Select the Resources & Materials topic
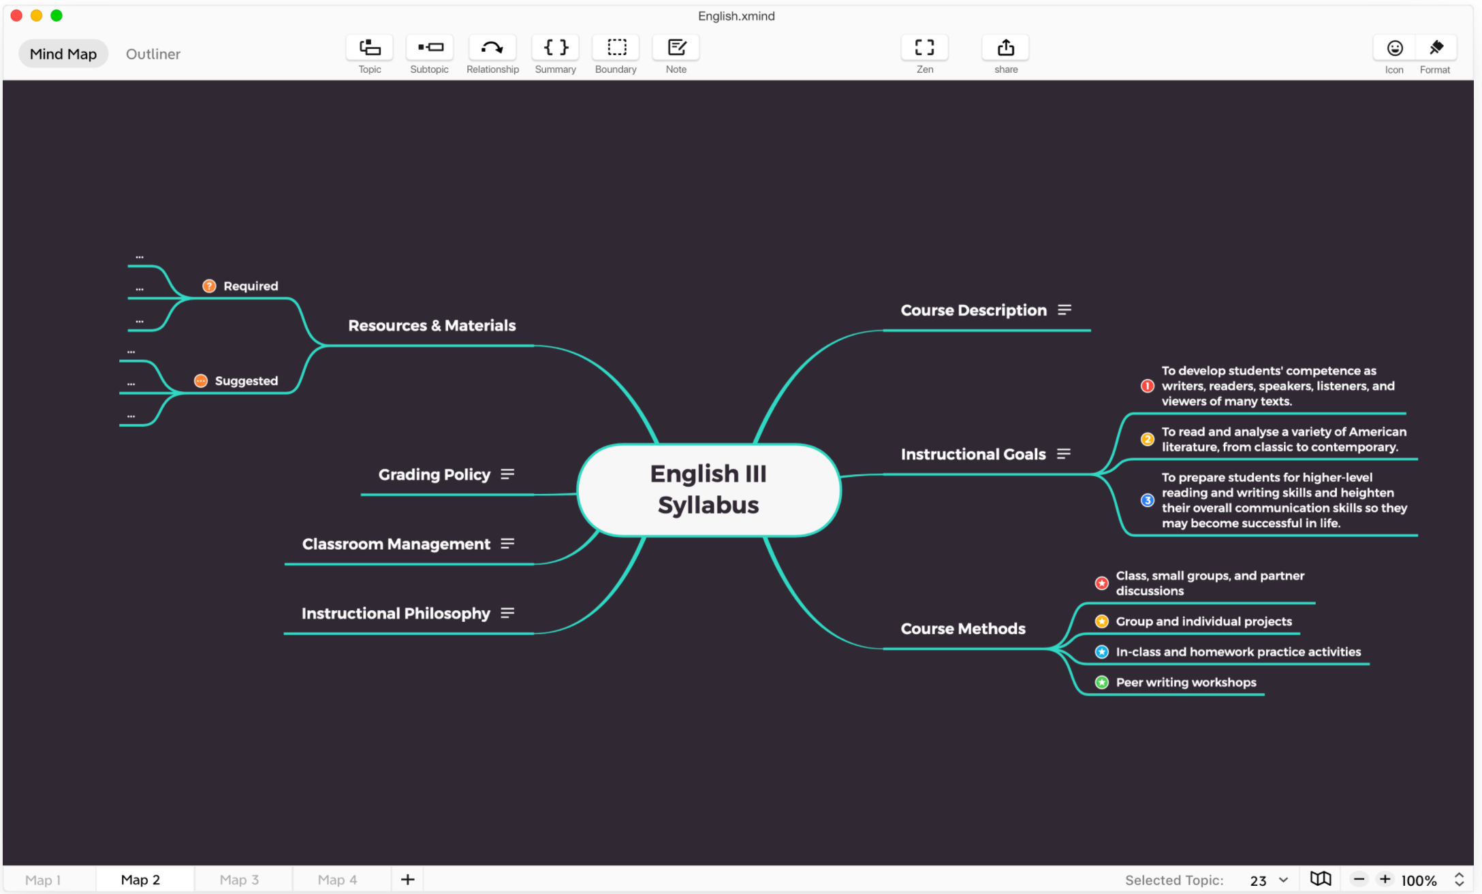 click(432, 325)
